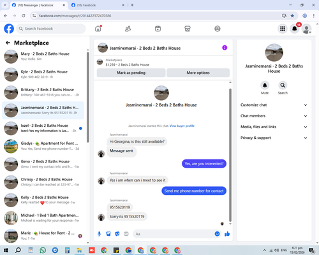Go to the Home feed icon
This screenshot has width=319, height=255.
98,29
